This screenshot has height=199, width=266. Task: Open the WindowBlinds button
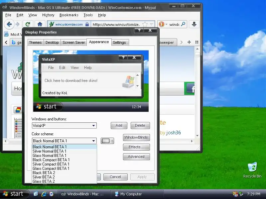136,137
